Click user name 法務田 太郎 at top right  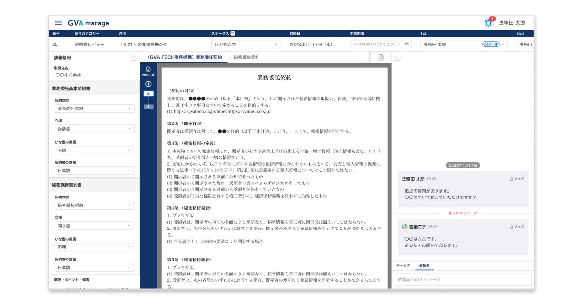tap(512, 23)
